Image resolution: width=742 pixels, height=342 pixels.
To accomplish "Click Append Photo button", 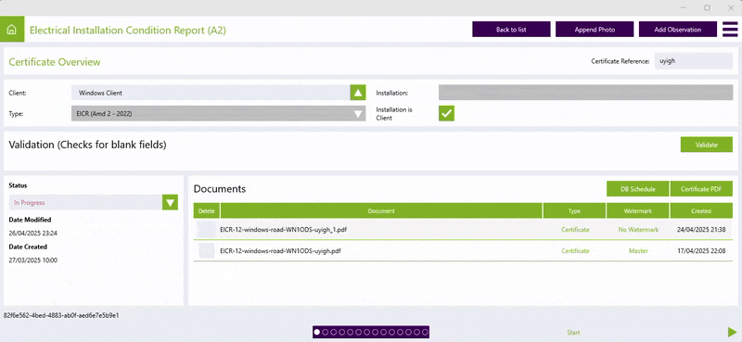I will [x=595, y=30].
